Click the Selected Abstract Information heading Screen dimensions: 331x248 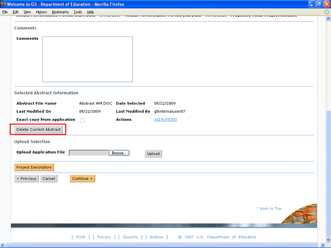(x=46, y=93)
